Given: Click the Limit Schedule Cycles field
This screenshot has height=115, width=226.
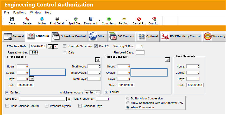Looking at the screenshot, I should pyautogui.click(x=193, y=73).
